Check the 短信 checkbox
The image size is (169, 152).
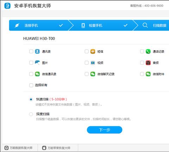87,51
